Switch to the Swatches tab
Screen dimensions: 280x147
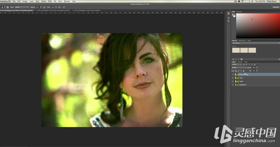point(239,12)
